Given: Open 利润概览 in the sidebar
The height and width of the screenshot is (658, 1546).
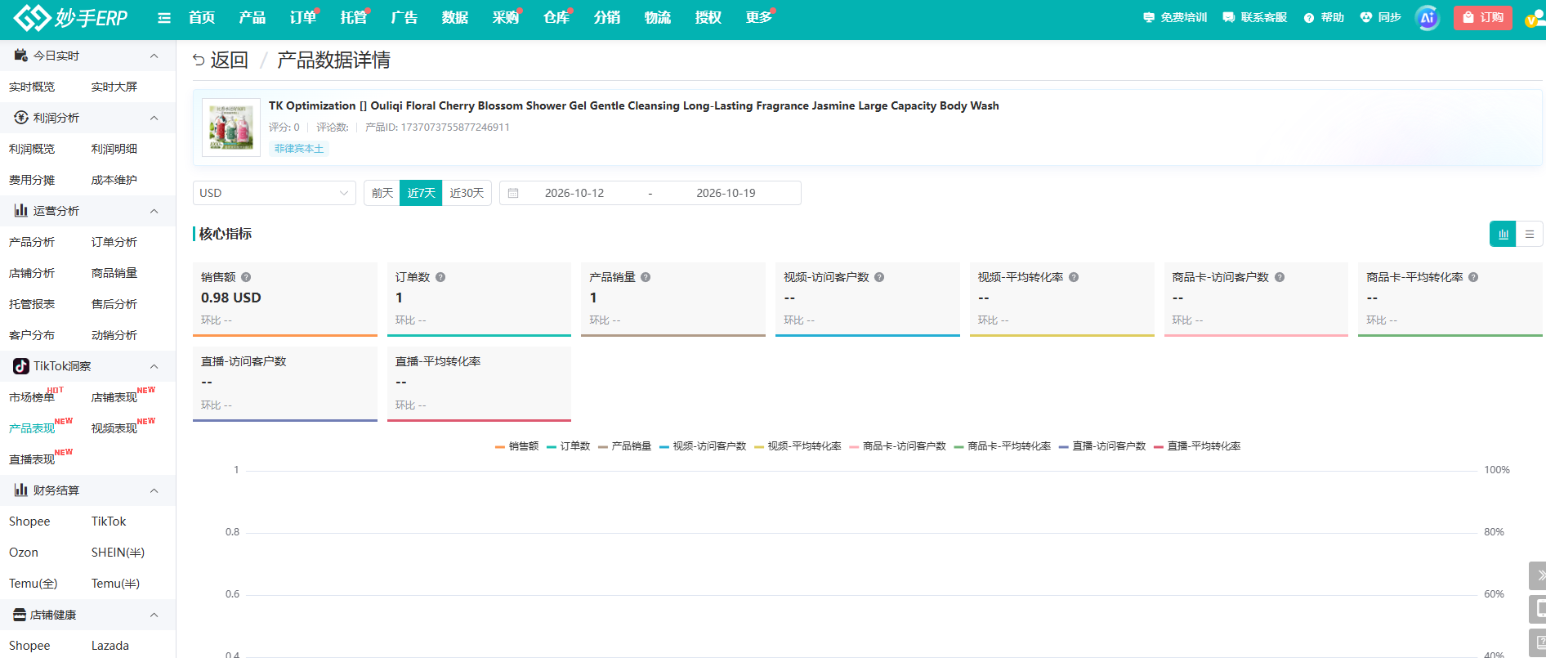Looking at the screenshot, I should tap(32, 149).
